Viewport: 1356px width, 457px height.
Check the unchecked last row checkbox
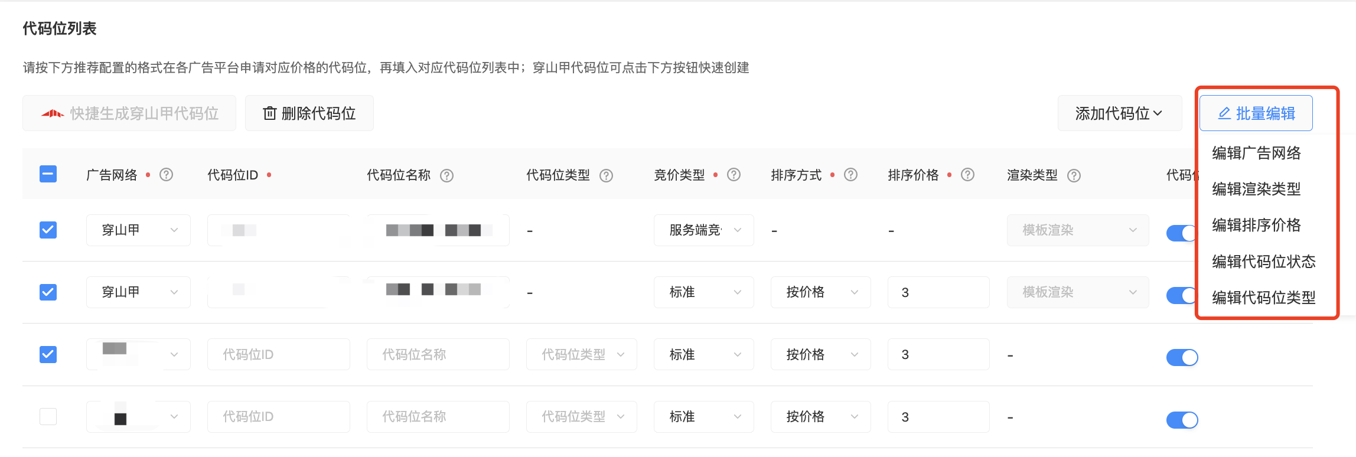(x=48, y=417)
